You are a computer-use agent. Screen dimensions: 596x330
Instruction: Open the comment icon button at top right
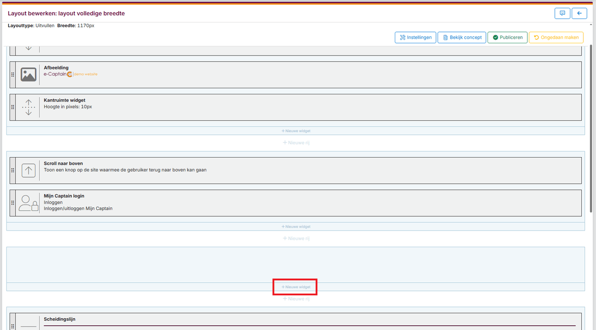point(562,13)
